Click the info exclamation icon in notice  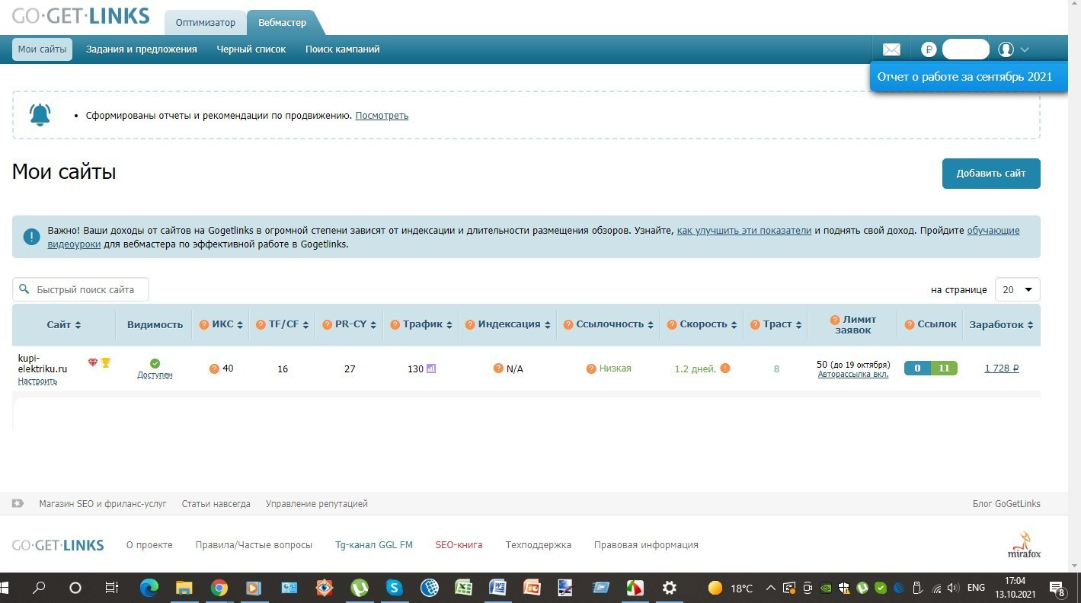point(31,237)
